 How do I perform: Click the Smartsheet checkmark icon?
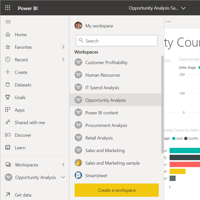[78, 175]
